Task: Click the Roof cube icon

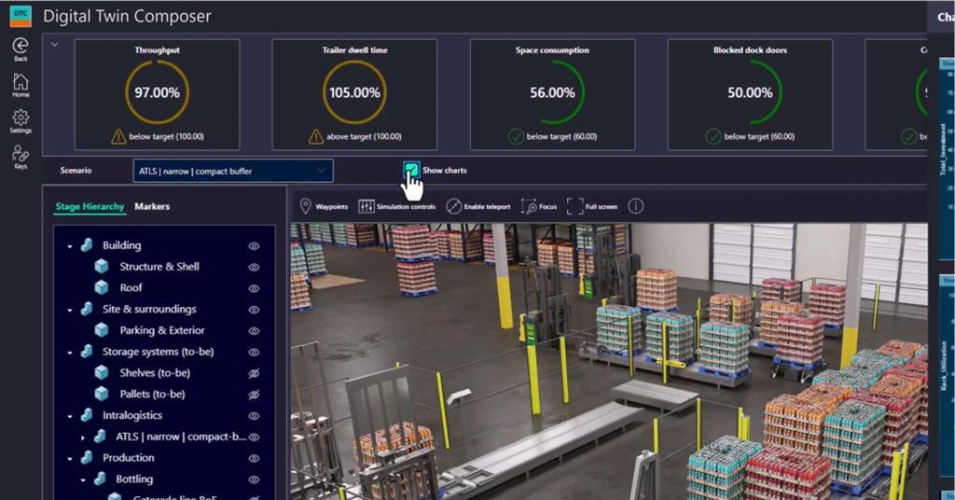Action: tap(102, 287)
